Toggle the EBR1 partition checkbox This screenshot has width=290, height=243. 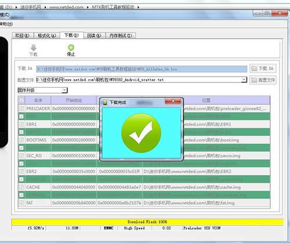21,124
